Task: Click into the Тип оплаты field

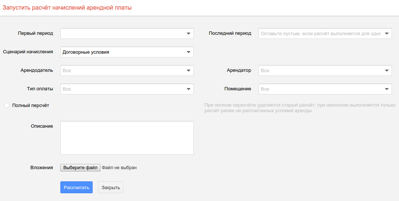Action: coord(122,89)
